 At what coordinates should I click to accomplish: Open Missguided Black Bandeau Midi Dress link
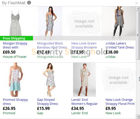(x=52, y=45)
